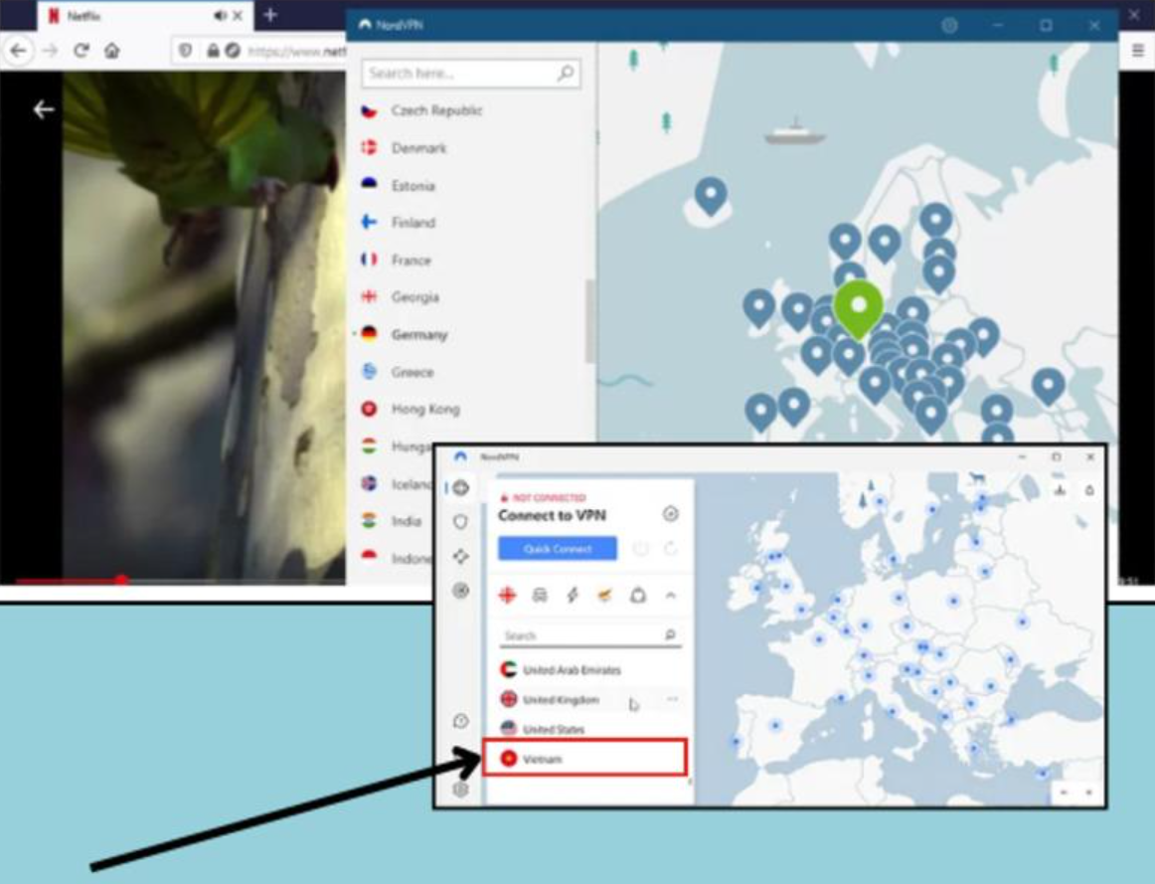
Task: Focus the Search field in small NordVPN
Action: [590, 635]
